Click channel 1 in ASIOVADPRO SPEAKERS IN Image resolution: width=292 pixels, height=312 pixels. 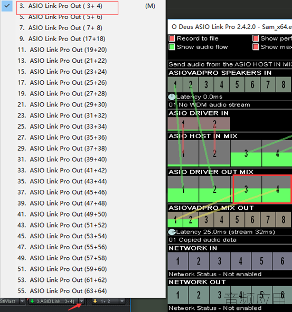tap(175, 84)
